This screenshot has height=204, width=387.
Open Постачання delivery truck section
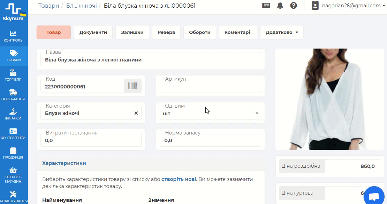tap(13, 95)
